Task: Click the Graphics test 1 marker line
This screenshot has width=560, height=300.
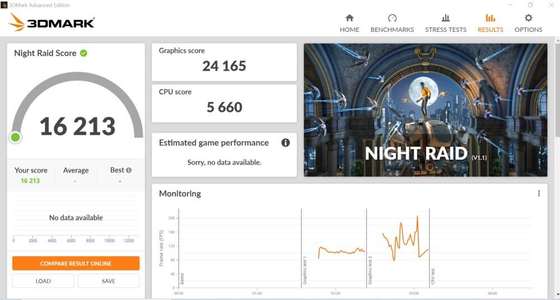Action: pos(301,248)
